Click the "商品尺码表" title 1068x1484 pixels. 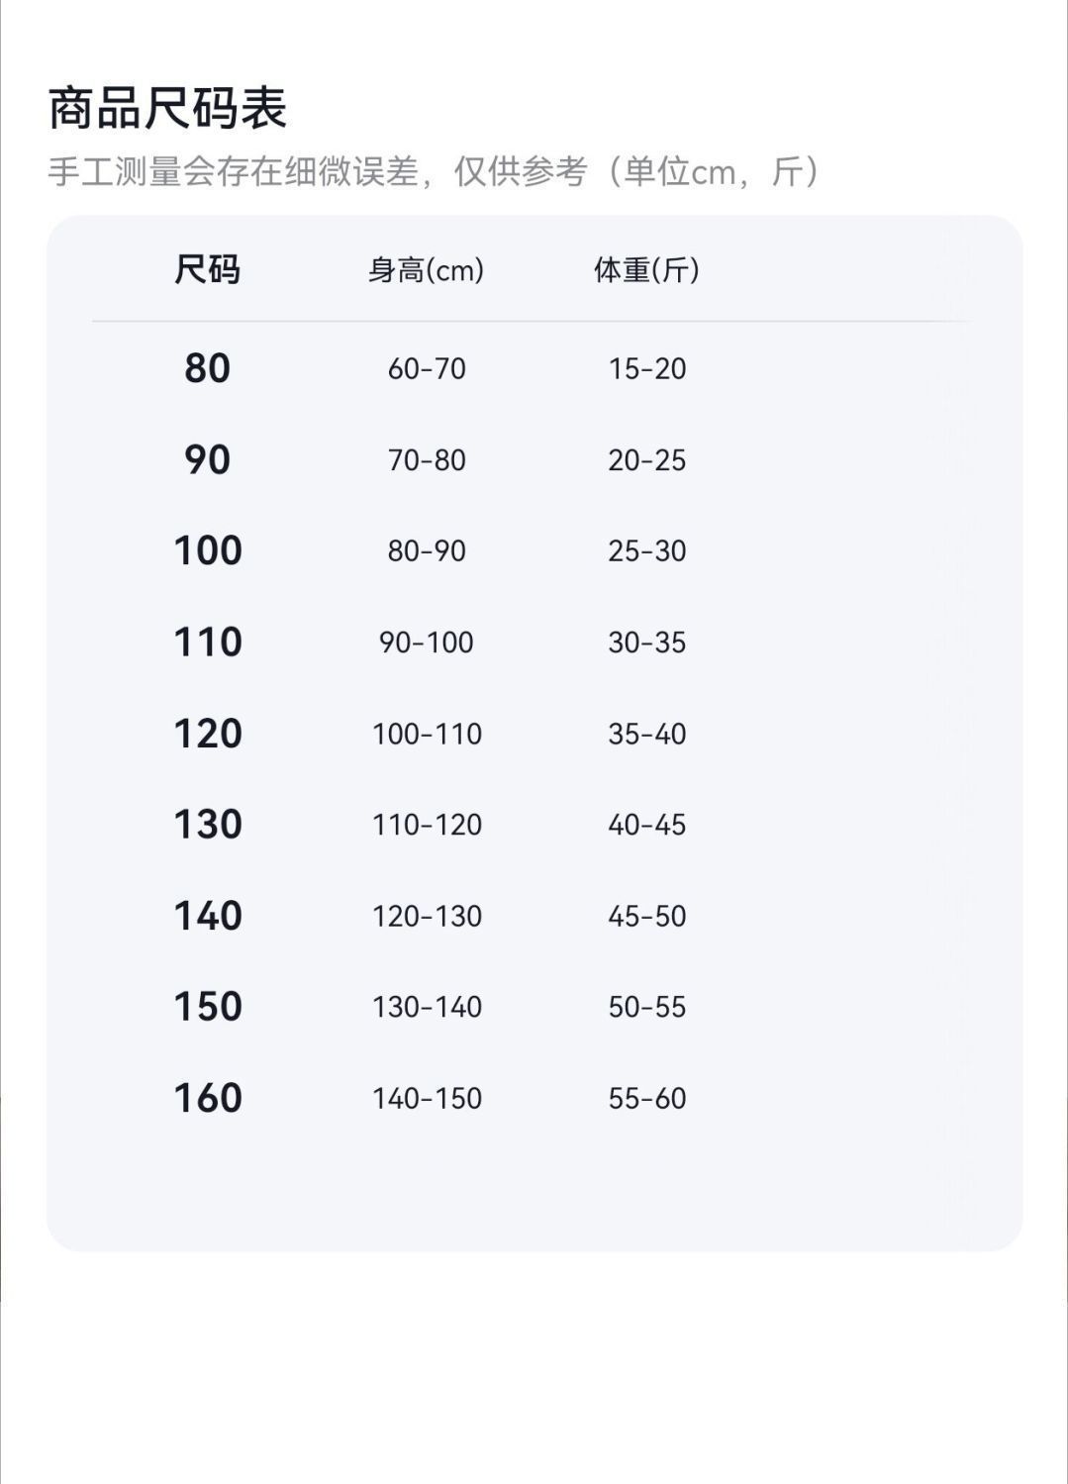(167, 108)
